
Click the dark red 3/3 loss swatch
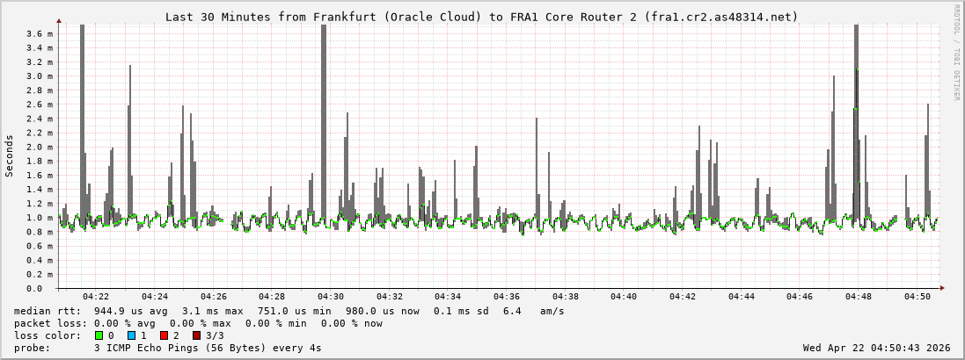196,335
